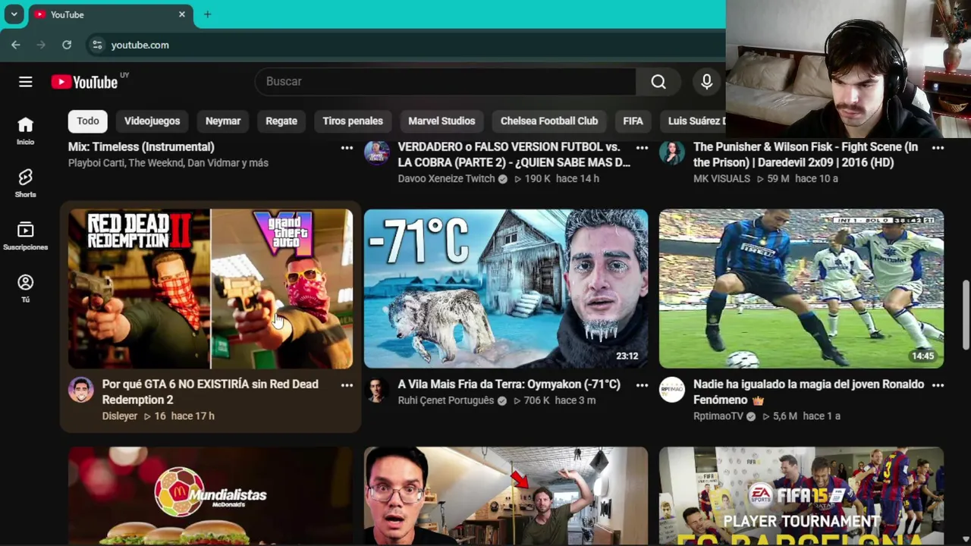This screenshot has width=971, height=546.
Task: Open the Ronaldo football match thumbnail
Action: coord(801,289)
